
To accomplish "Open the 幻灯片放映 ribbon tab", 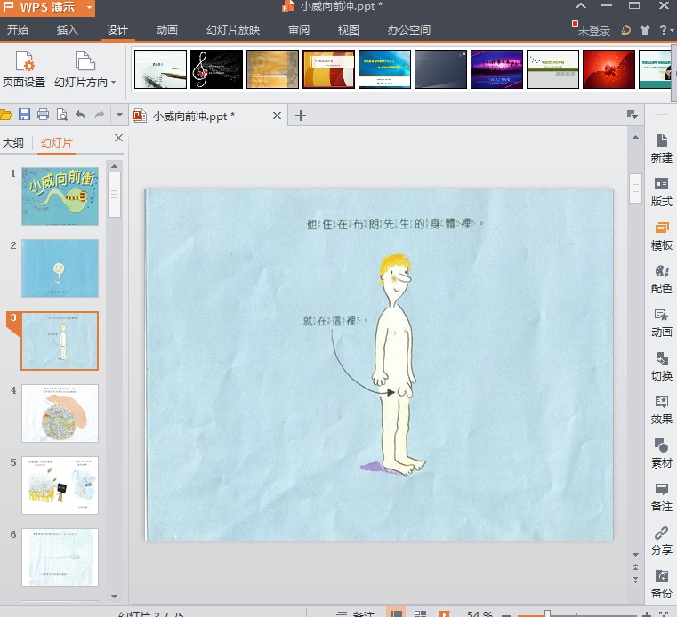I will point(233,30).
